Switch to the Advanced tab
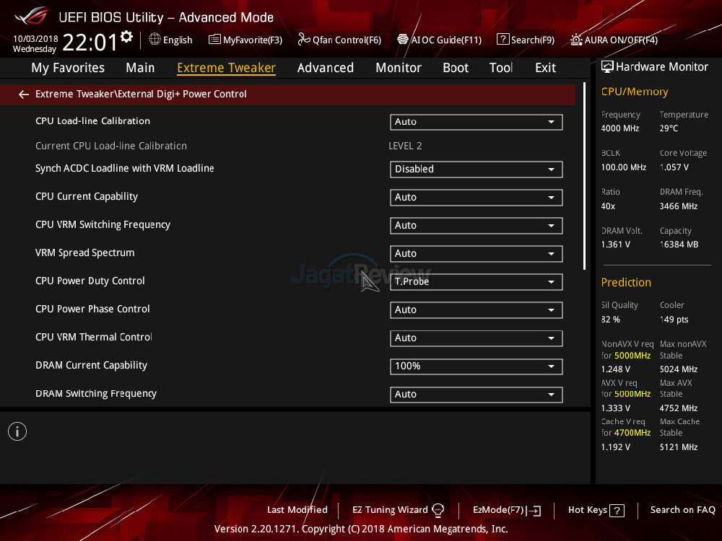The width and height of the screenshot is (722, 541). click(x=325, y=68)
